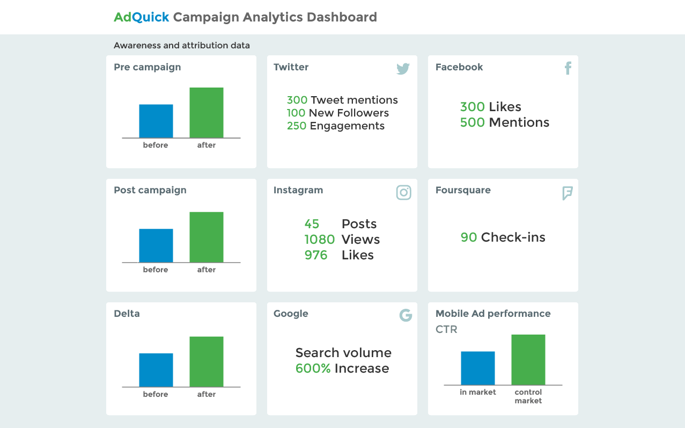Click the 600% Increase search volume text
685x428 pixels.
pyautogui.click(x=342, y=368)
